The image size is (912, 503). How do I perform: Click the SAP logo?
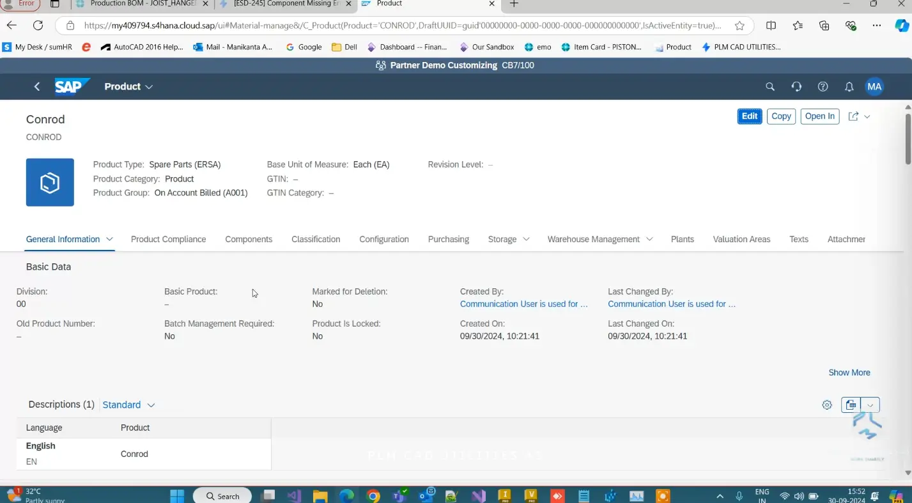point(71,86)
